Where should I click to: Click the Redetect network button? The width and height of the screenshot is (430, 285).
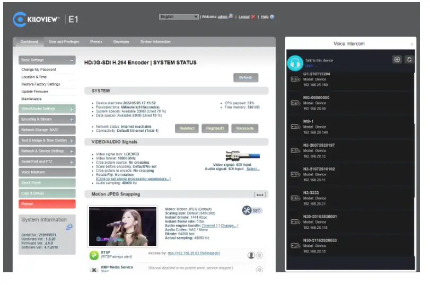pyautogui.click(x=187, y=128)
